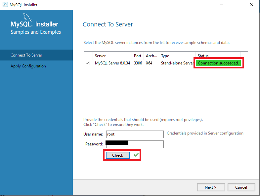260x196 pixels.
Task: Click the Arch... column header
Action: [x=152, y=56]
